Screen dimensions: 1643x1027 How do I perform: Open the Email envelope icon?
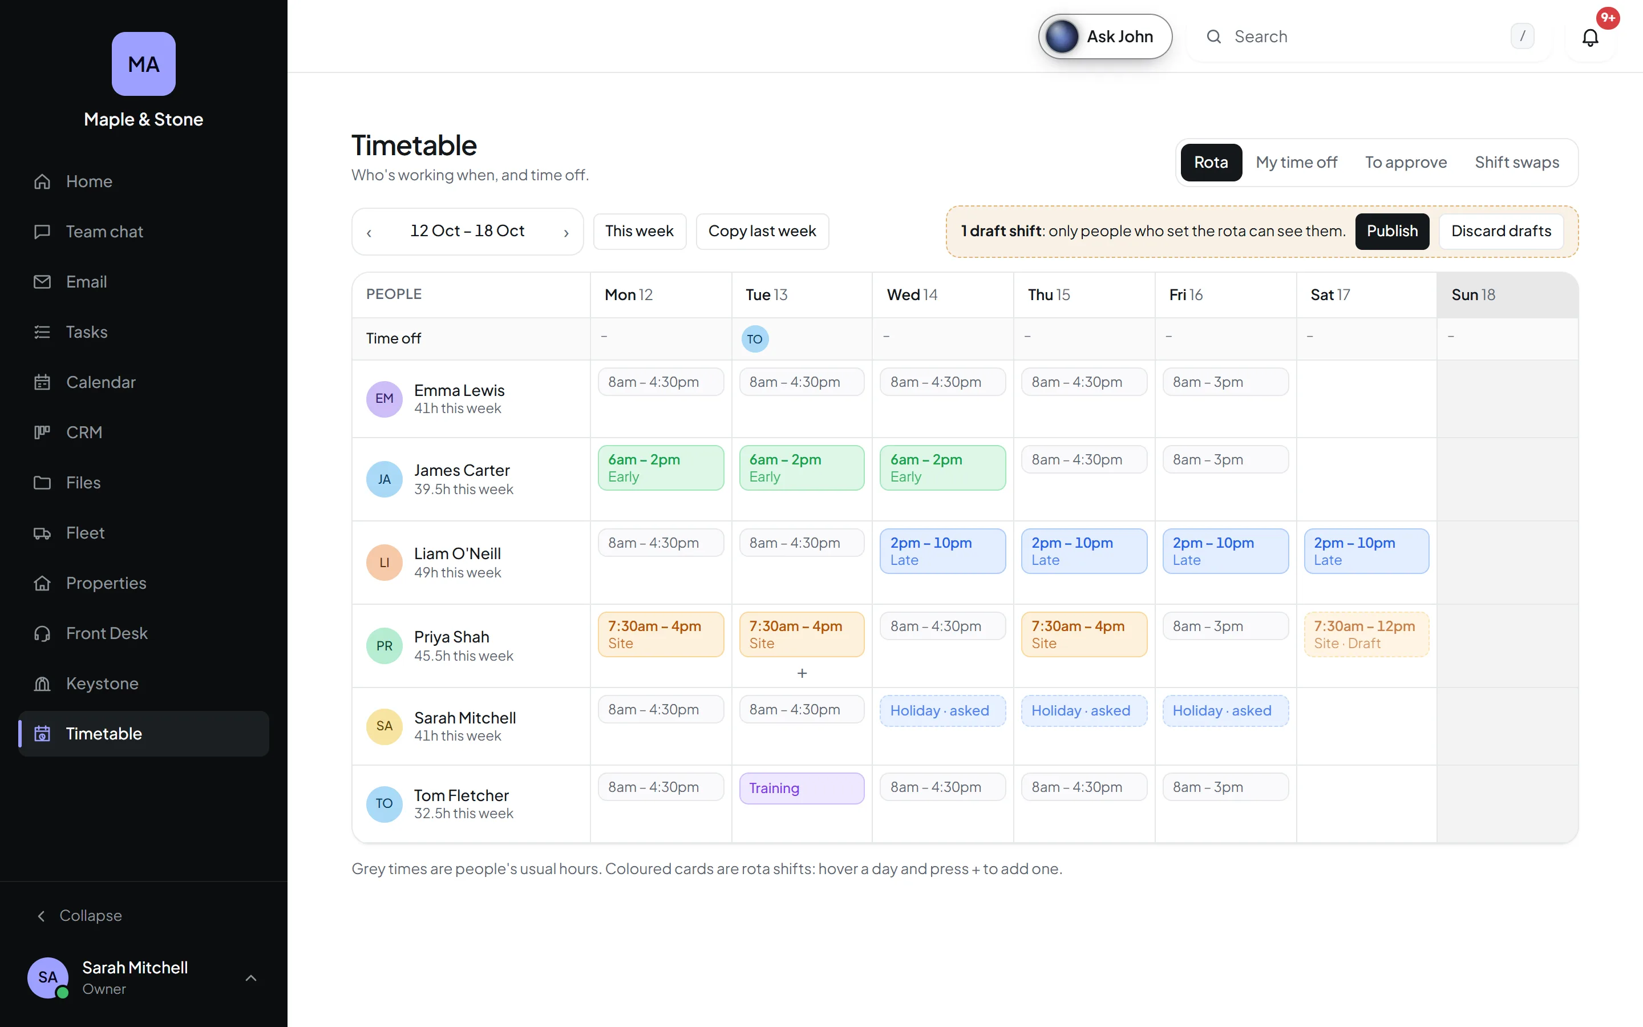point(42,282)
